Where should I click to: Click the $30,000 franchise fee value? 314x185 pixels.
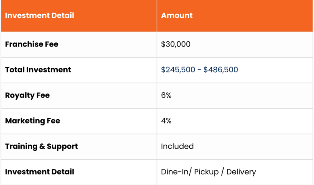(176, 44)
